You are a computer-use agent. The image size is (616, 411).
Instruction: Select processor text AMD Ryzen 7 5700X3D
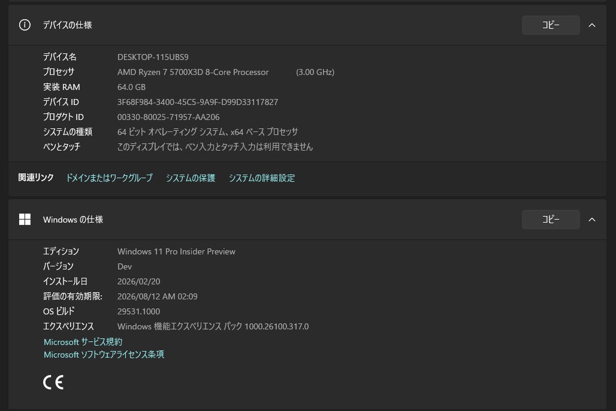[x=160, y=72]
